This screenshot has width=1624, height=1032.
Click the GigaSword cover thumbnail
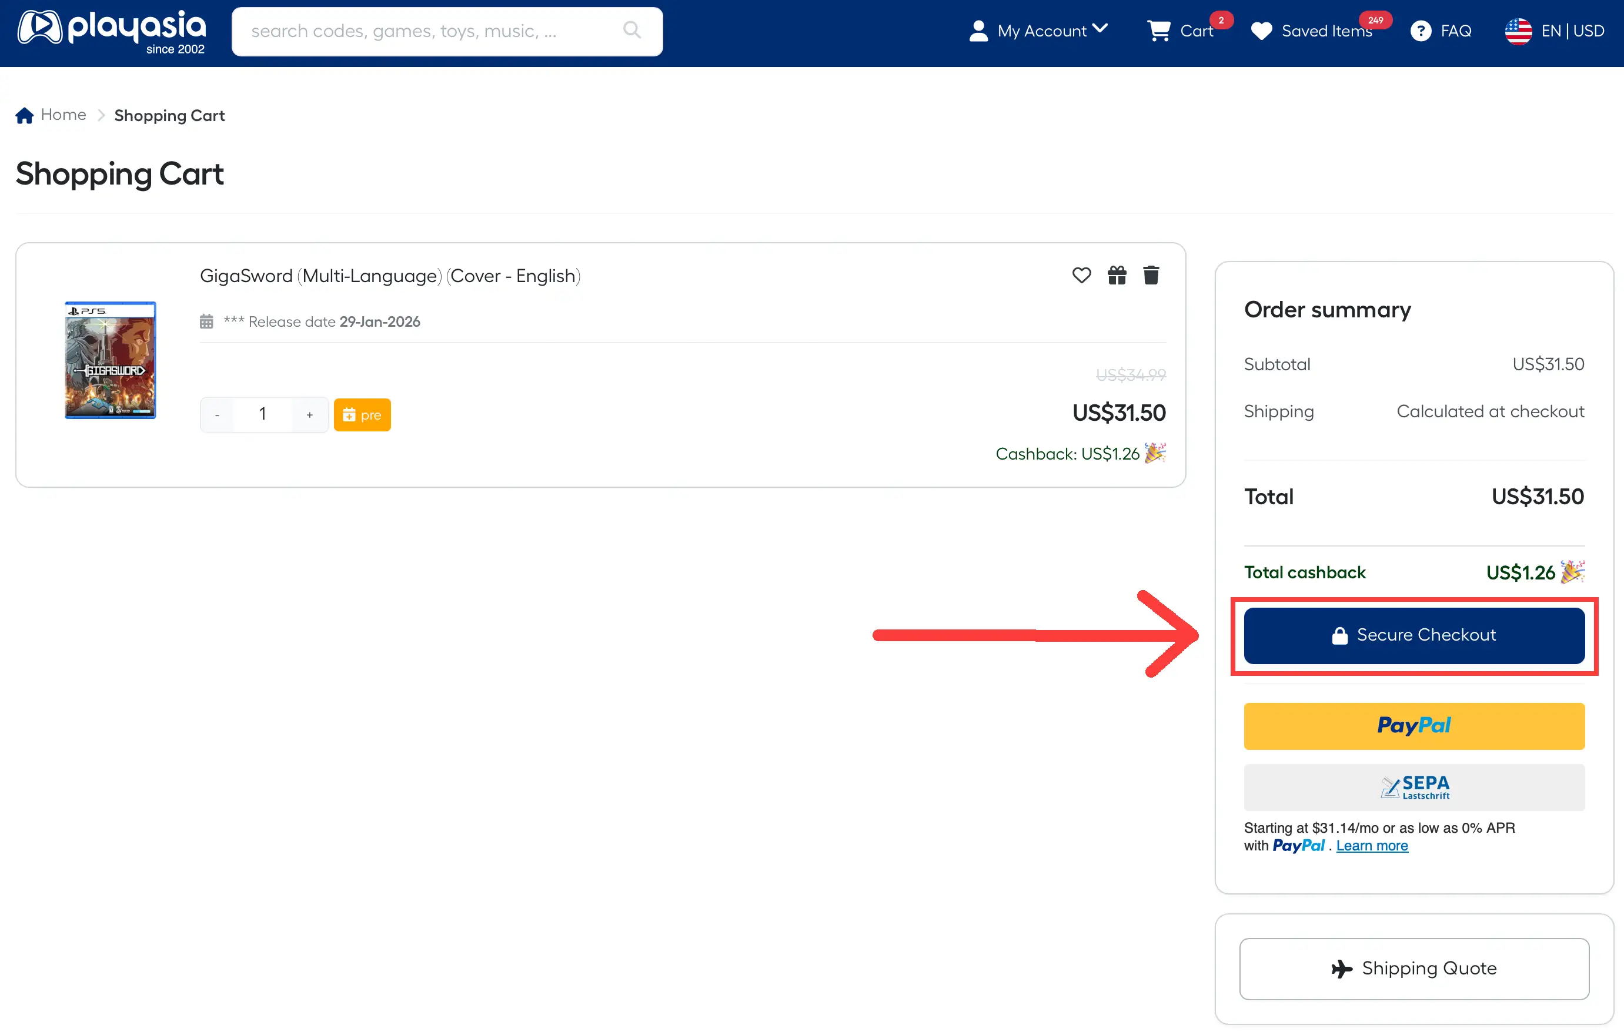coord(111,360)
